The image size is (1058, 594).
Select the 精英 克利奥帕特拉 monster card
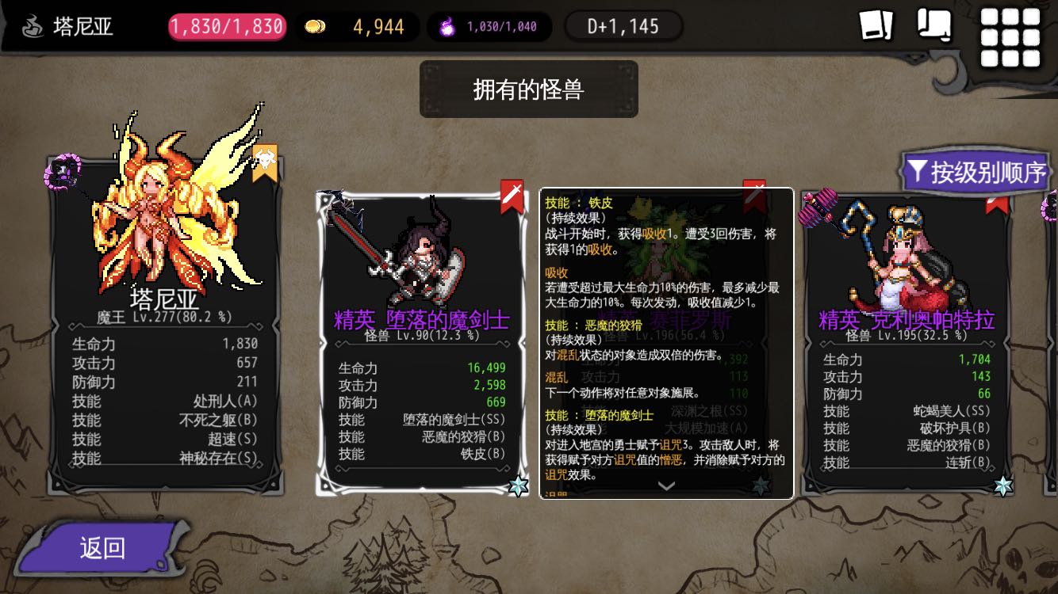click(x=907, y=342)
